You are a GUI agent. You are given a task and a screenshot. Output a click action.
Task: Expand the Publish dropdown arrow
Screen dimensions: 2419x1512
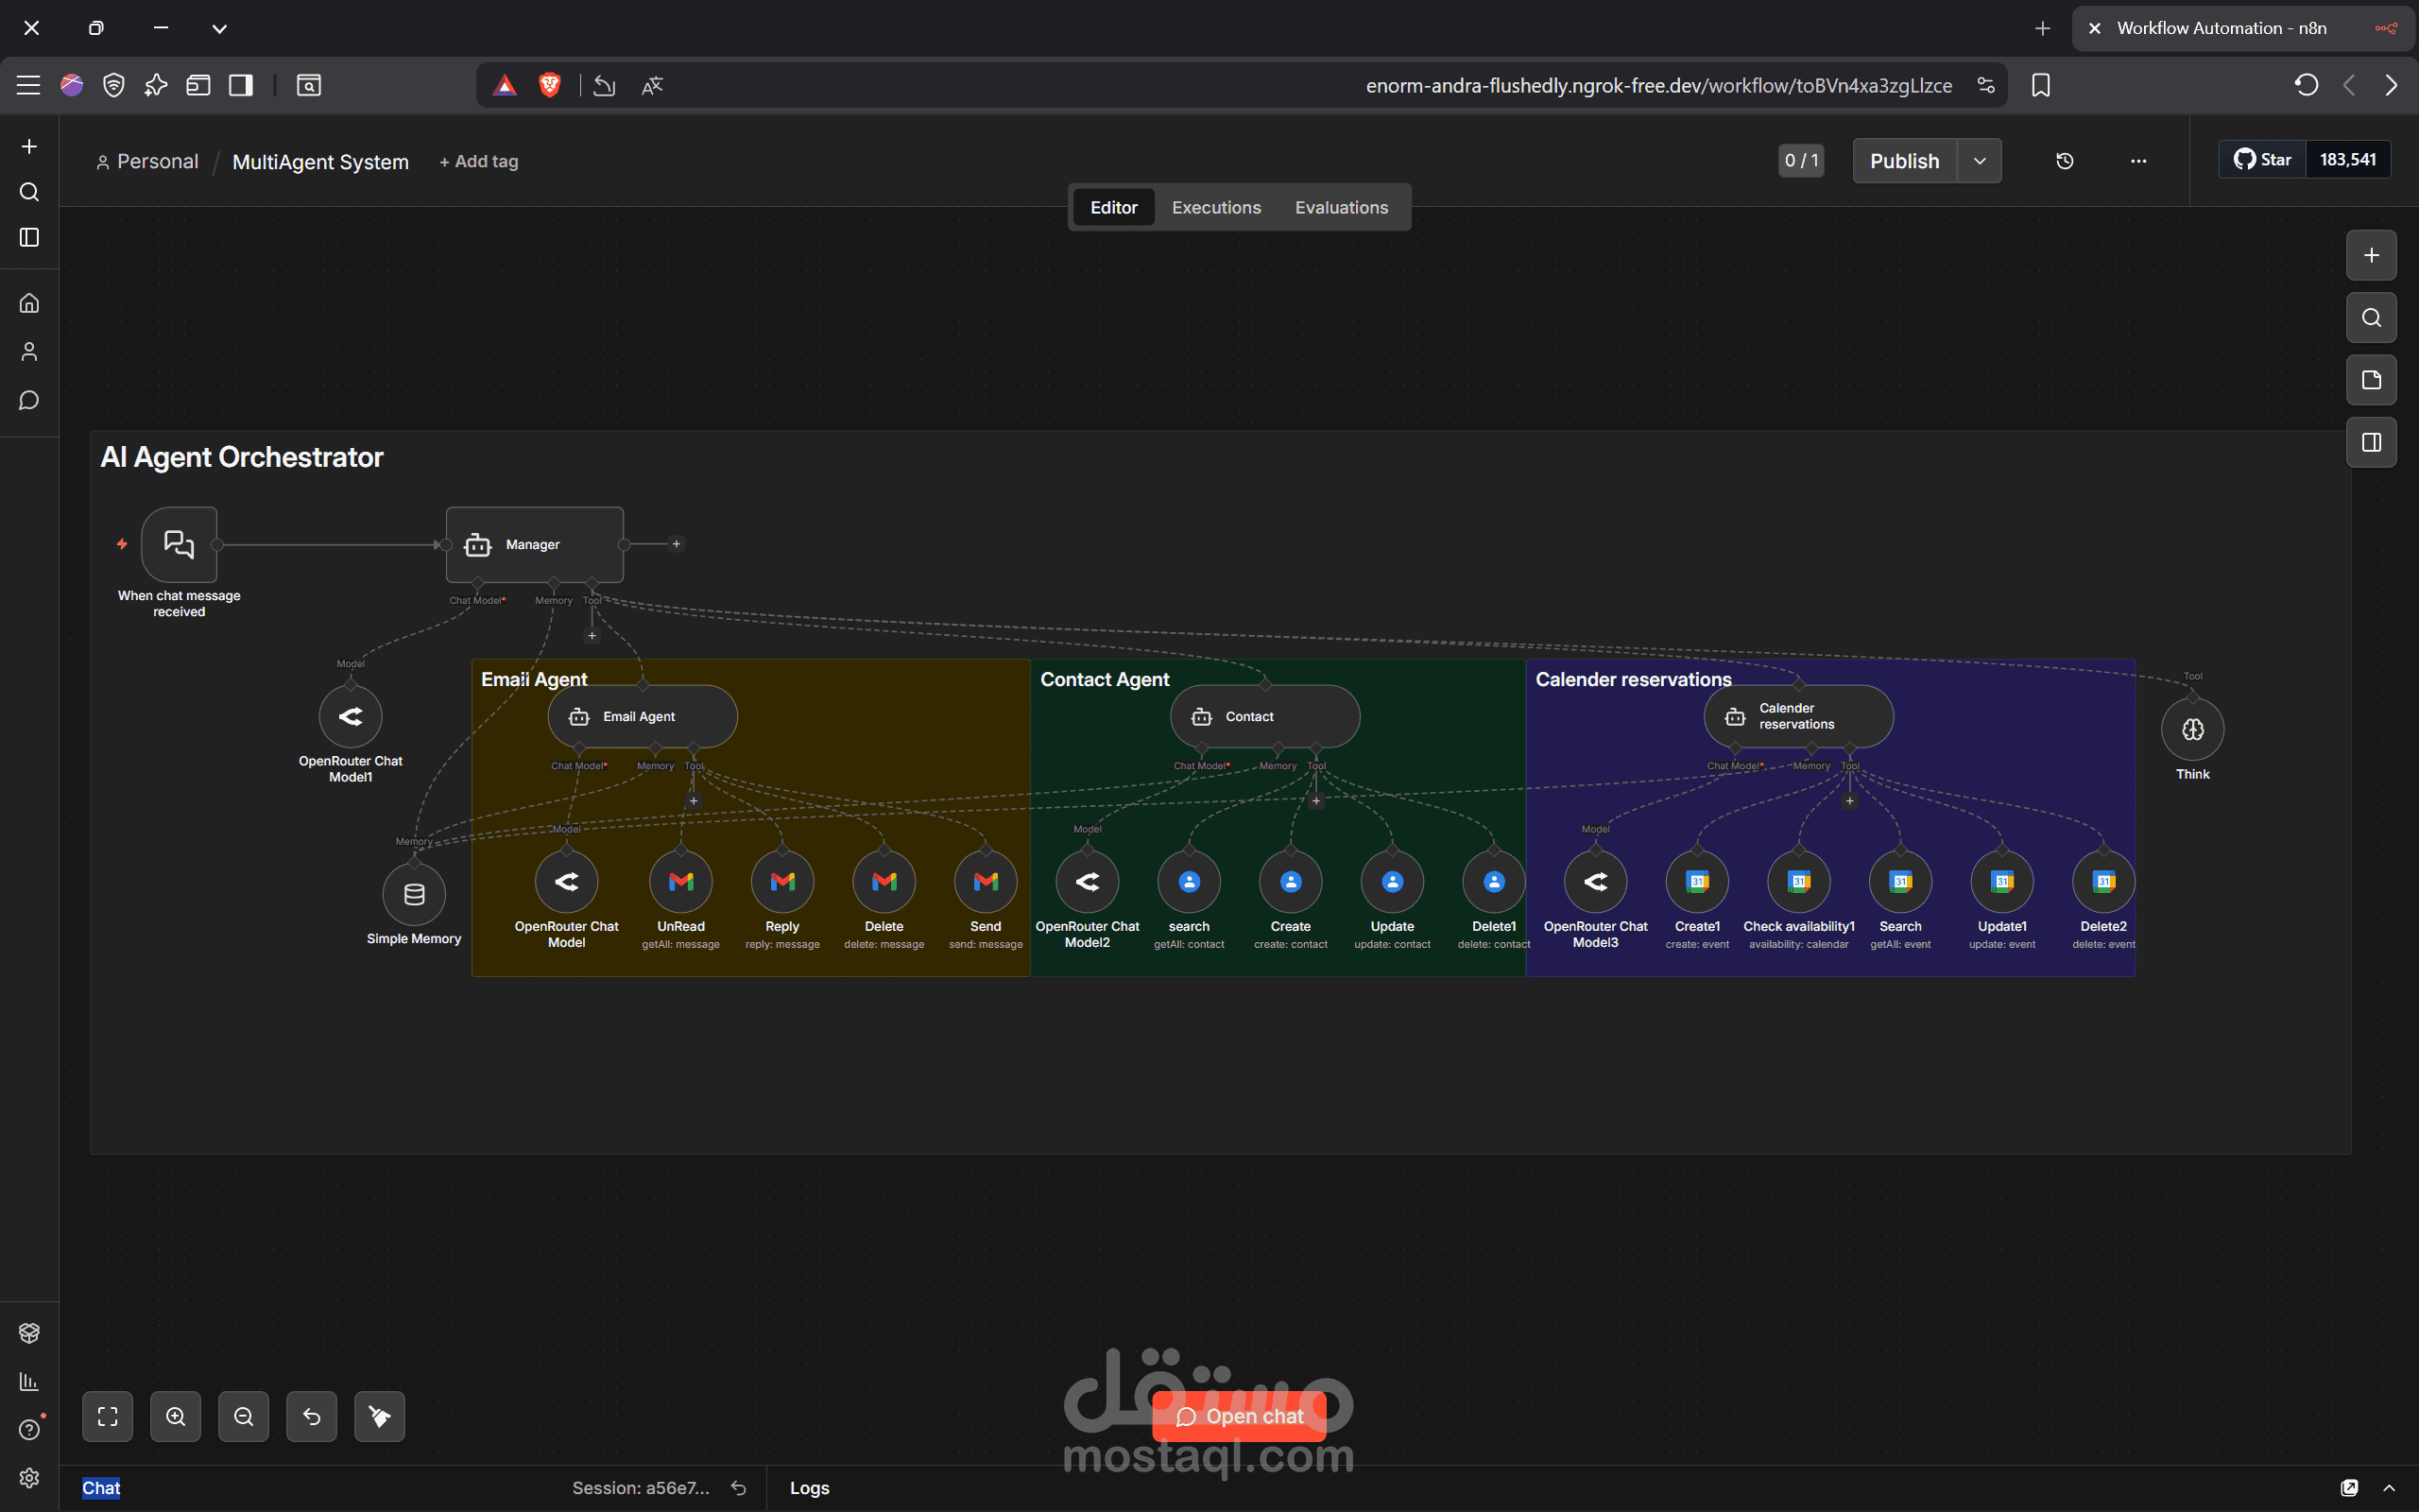coord(1980,161)
